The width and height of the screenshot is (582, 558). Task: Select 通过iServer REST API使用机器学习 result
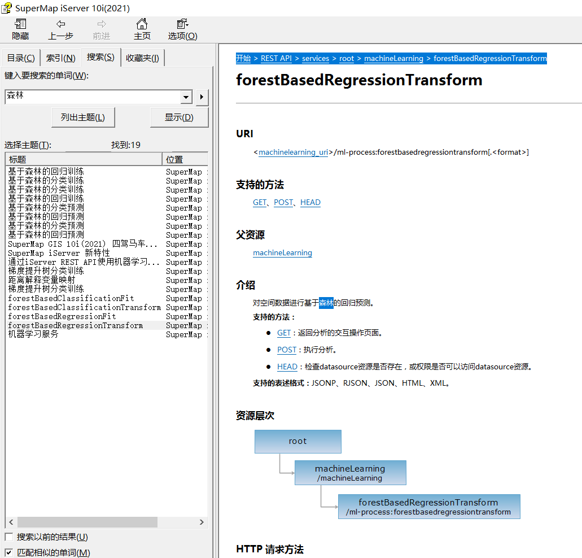(84, 262)
